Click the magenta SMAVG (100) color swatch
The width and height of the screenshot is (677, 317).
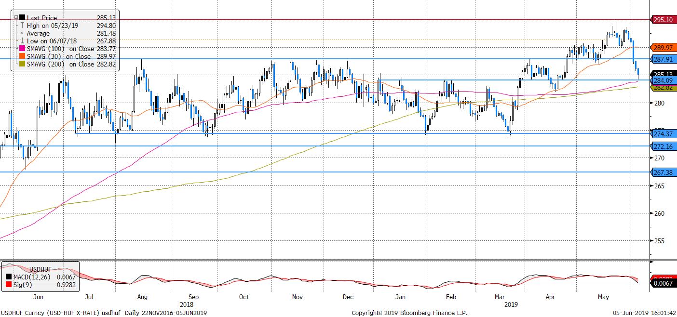(22, 49)
